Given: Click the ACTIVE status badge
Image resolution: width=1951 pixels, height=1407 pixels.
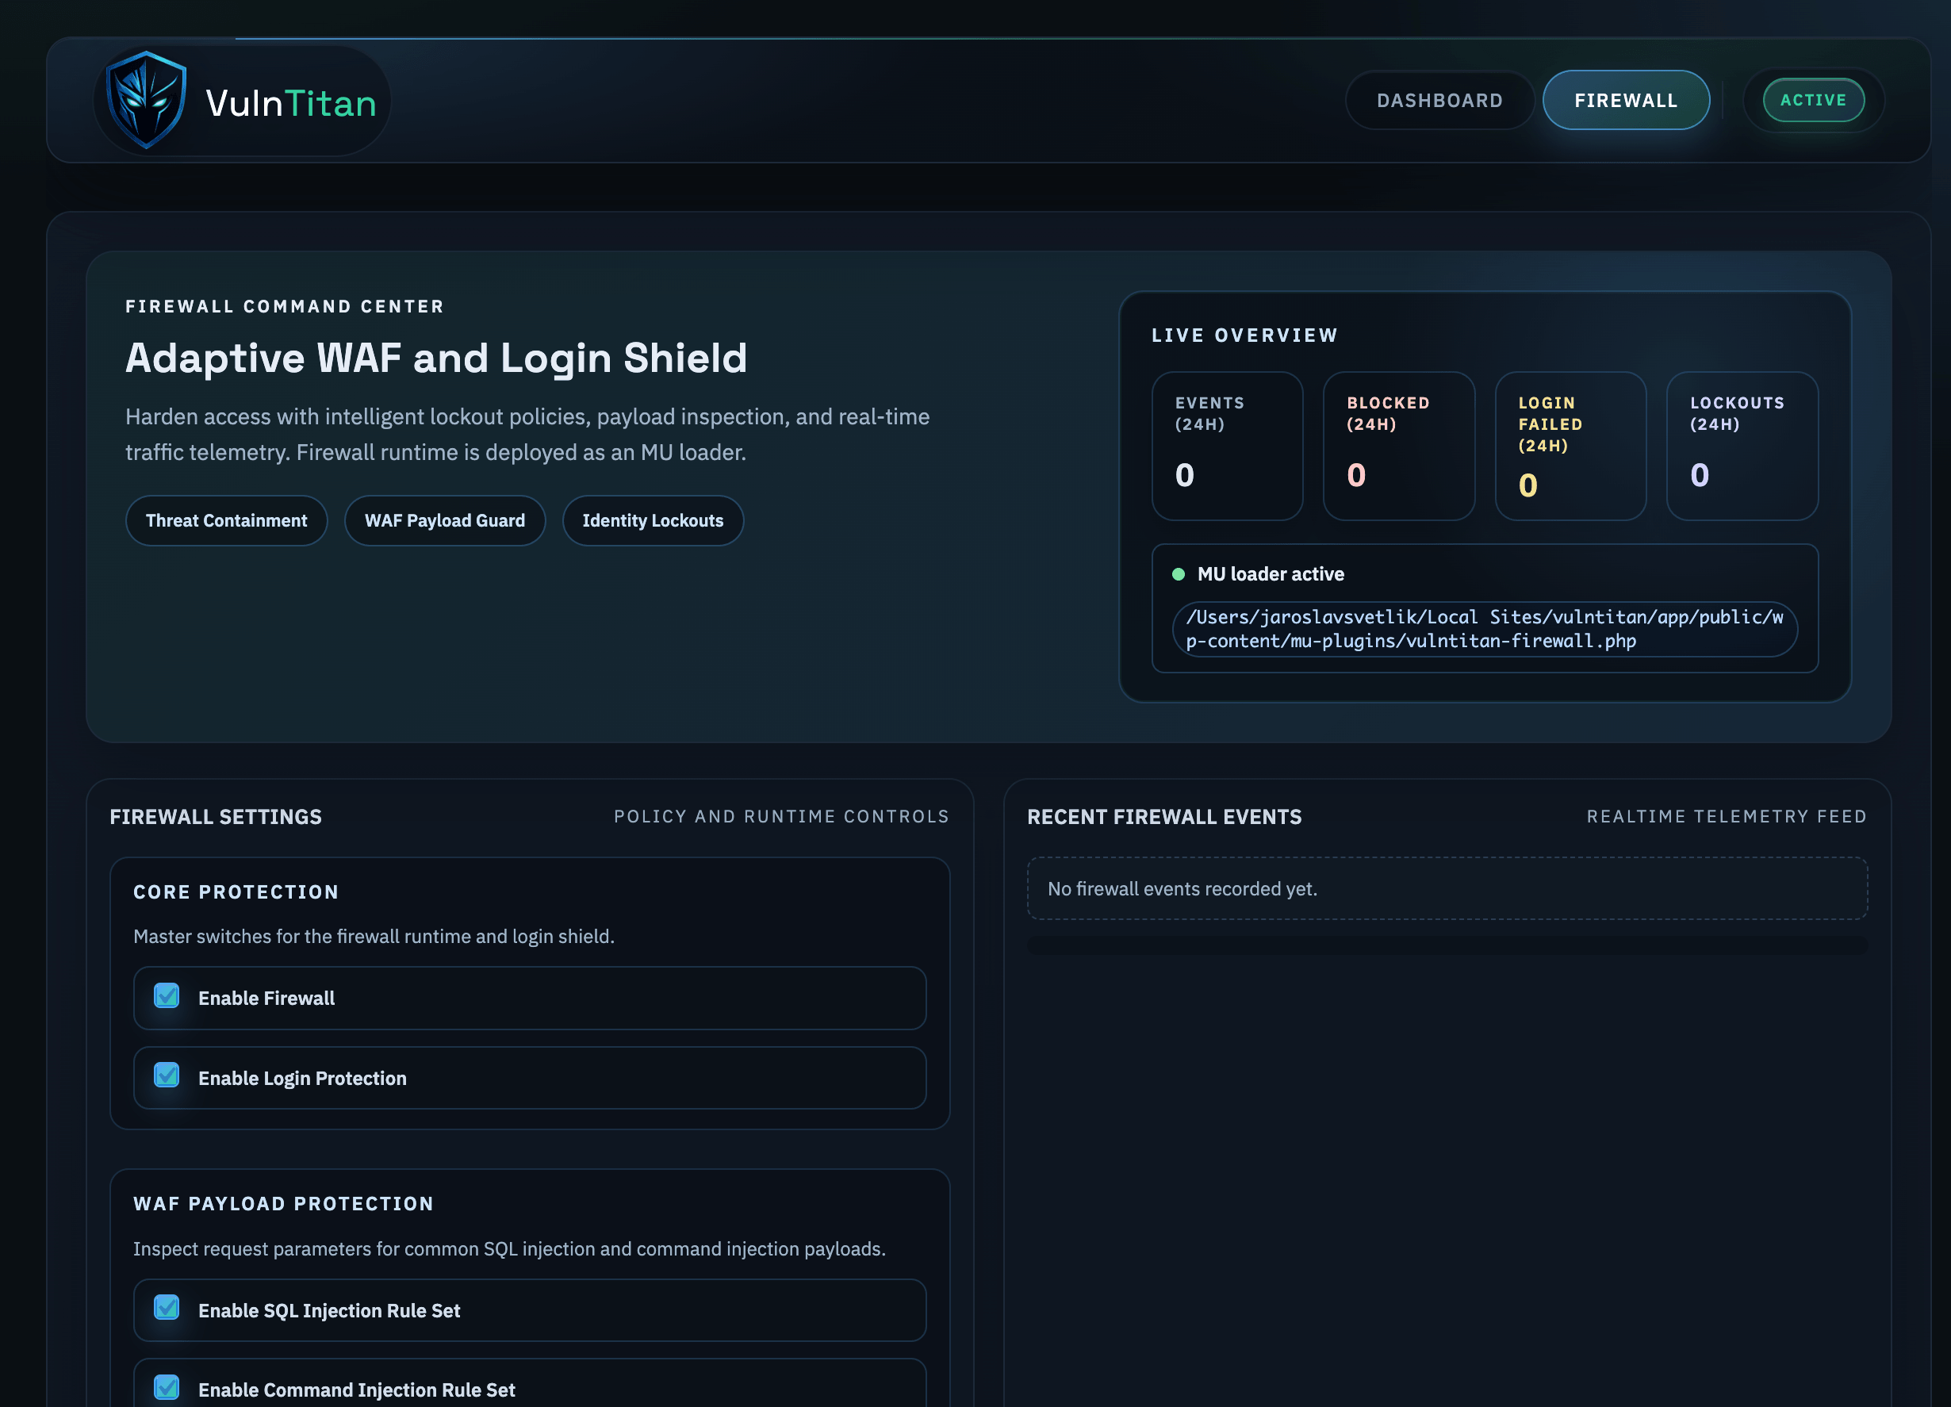Looking at the screenshot, I should pos(1812,100).
